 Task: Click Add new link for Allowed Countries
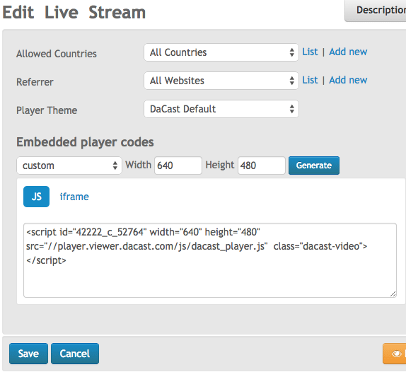click(x=348, y=52)
